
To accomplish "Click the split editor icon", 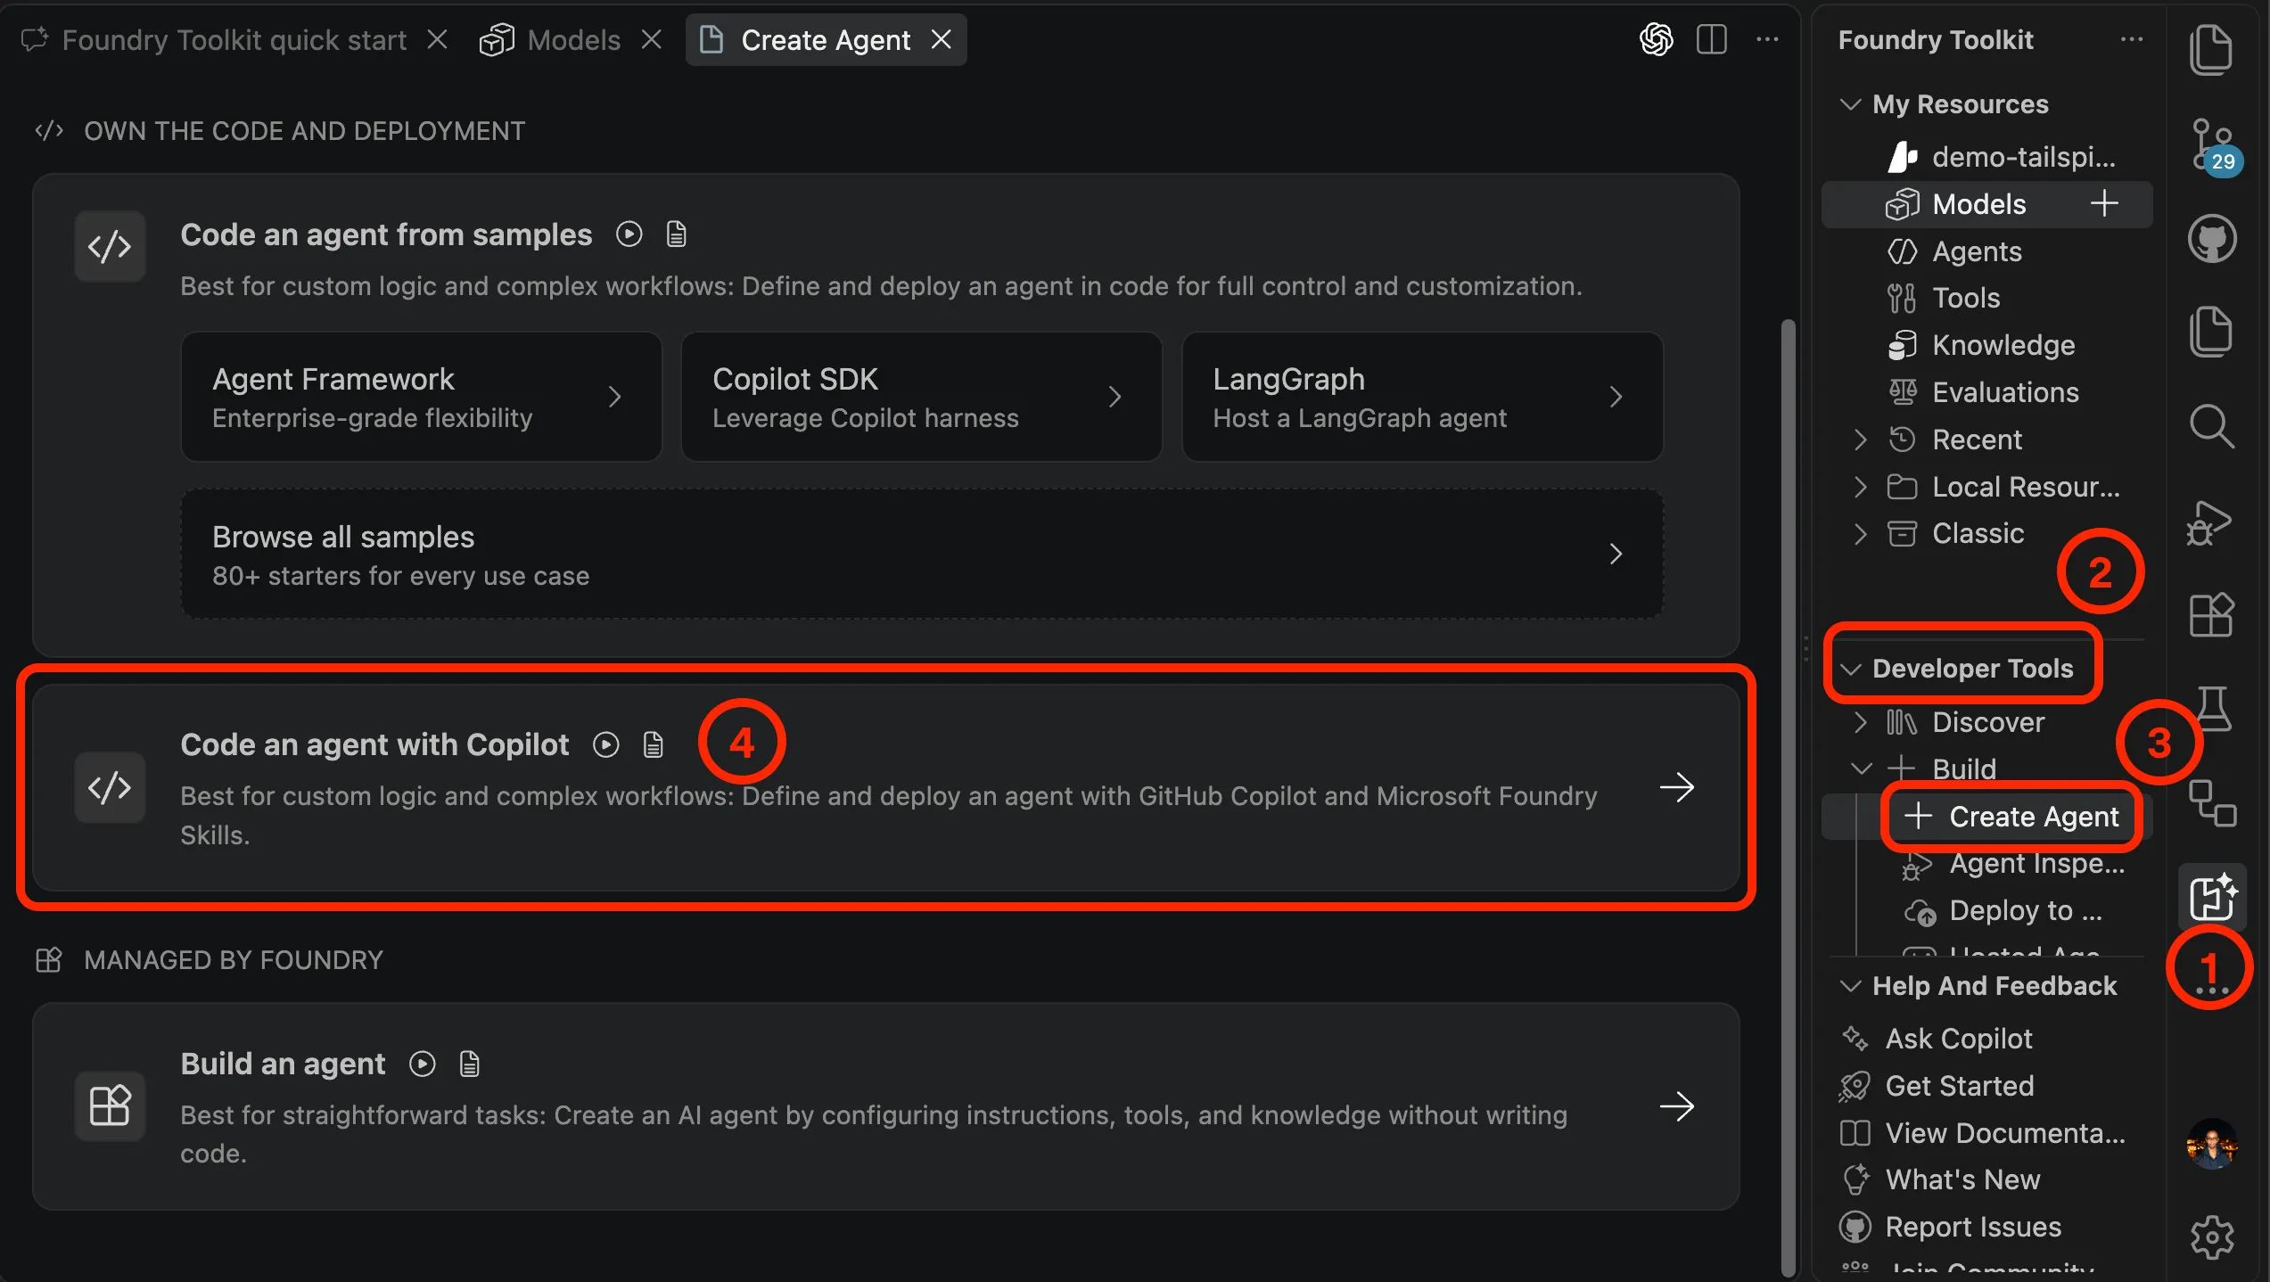I will [x=1711, y=39].
